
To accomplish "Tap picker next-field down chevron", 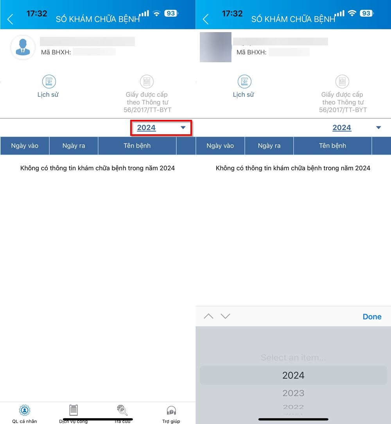I will tap(225, 316).
